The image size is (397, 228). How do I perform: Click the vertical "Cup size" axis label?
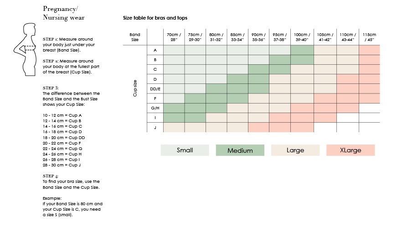[136, 89]
